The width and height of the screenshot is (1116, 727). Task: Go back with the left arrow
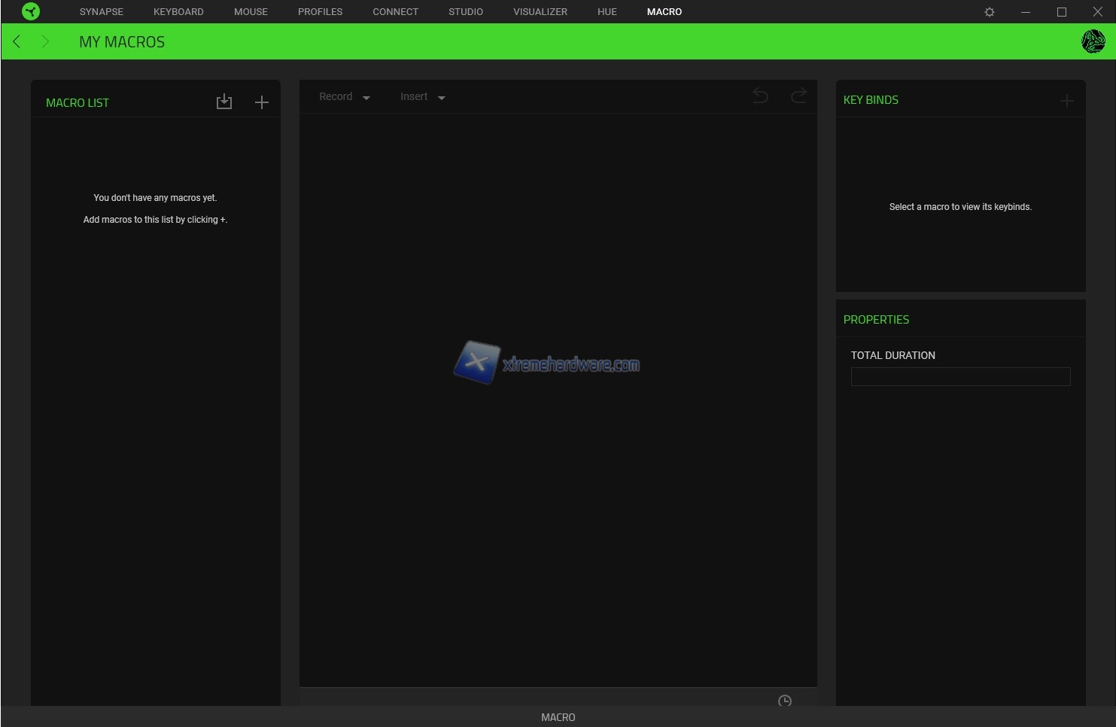point(17,41)
